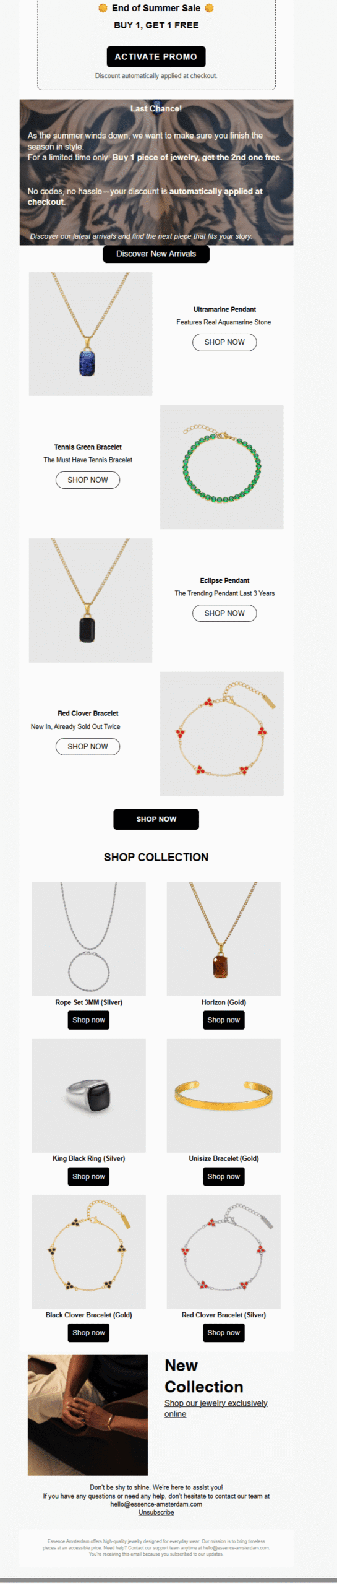337x1584 pixels.
Task: Click Ultramarine Pendant product image
Action: coord(90,334)
